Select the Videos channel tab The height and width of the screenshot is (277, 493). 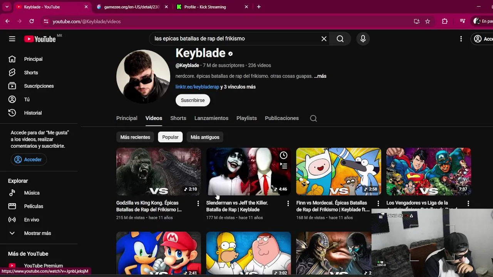pos(154,118)
